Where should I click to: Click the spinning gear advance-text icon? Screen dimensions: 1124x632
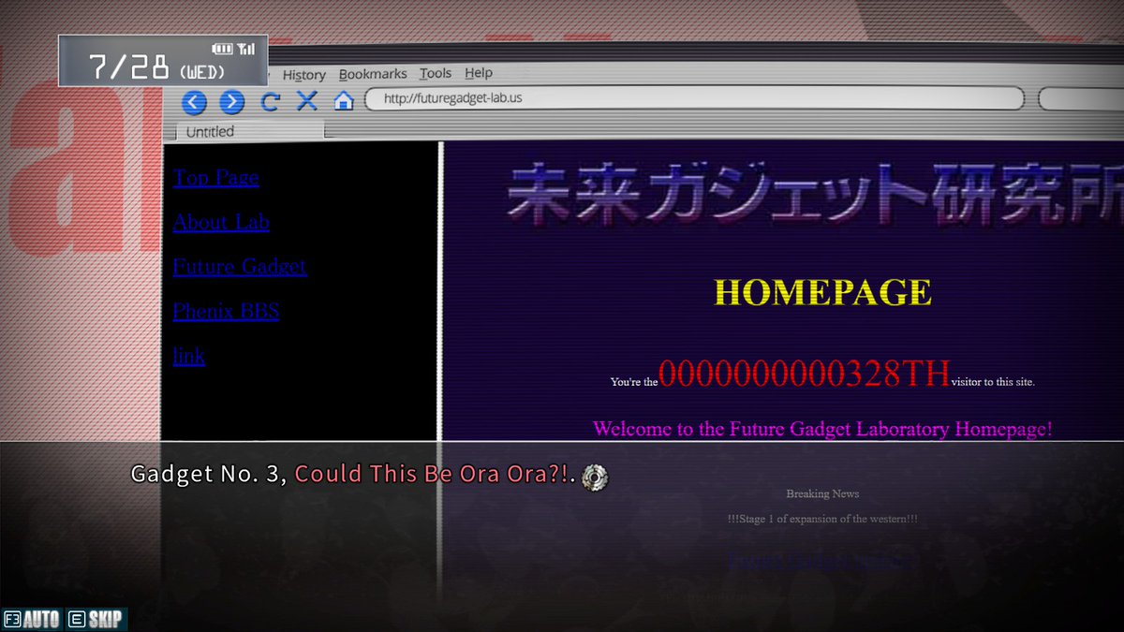(x=595, y=478)
